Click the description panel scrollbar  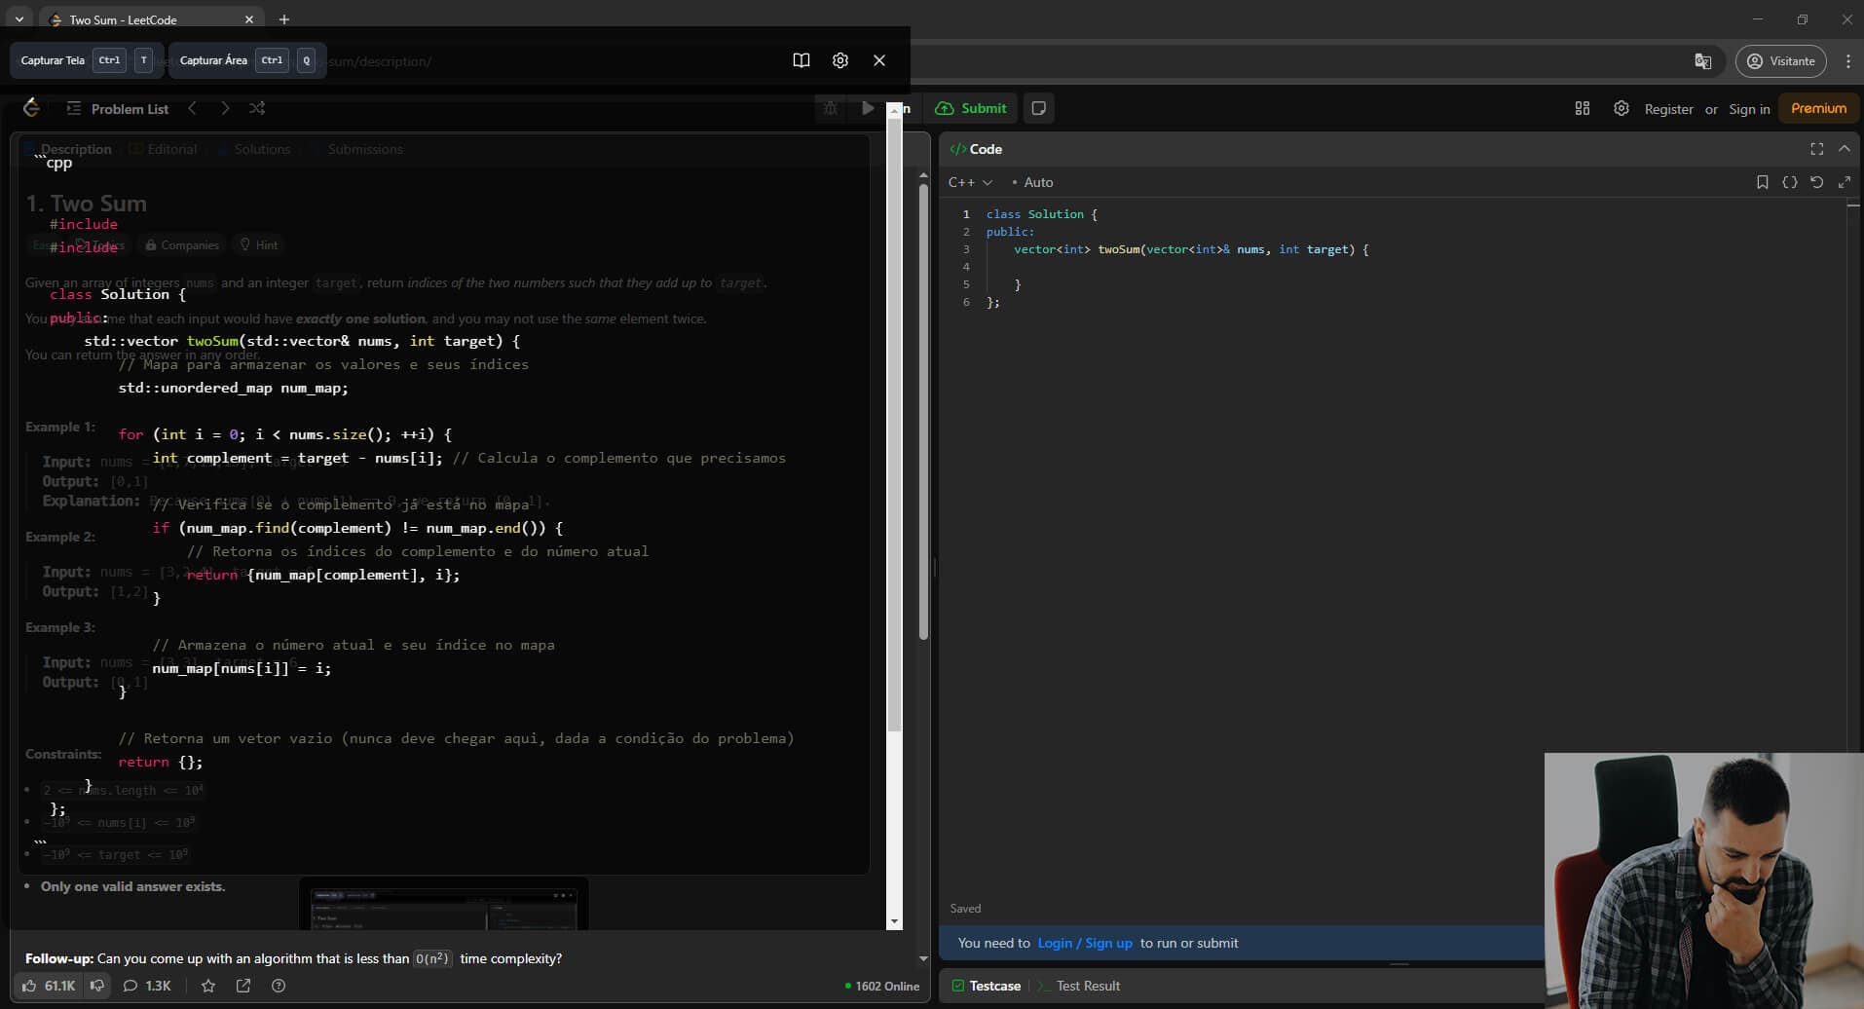(923, 412)
